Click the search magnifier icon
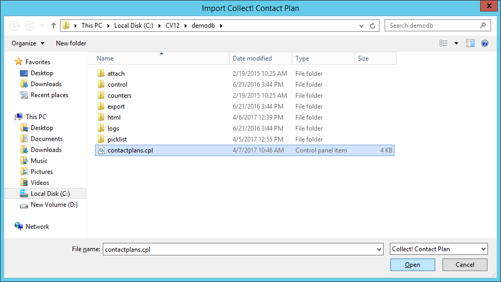501x282 pixels. 483,26
